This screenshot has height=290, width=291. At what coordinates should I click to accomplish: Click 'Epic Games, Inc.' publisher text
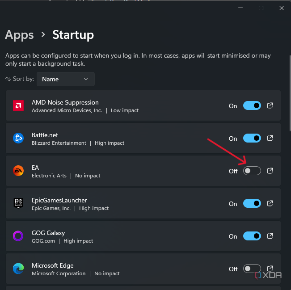51,208
